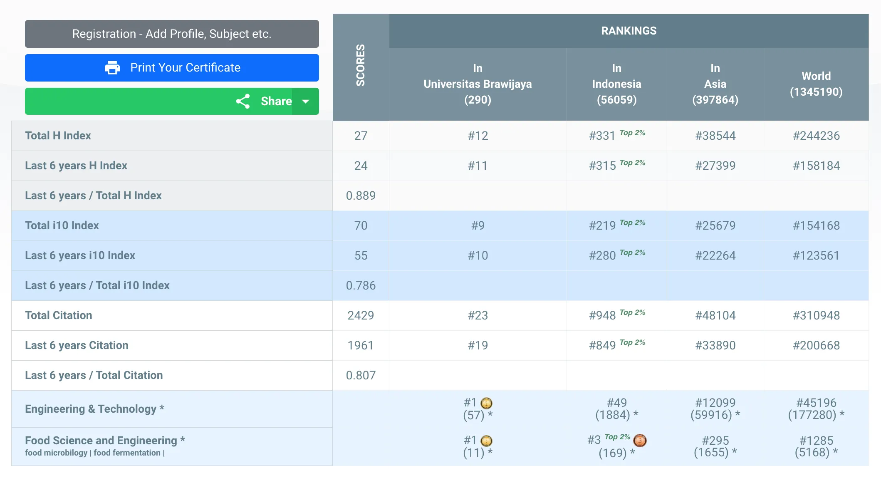Click Top 2% badge in Total H Index row
881x478 pixels.
coord(632,133)
